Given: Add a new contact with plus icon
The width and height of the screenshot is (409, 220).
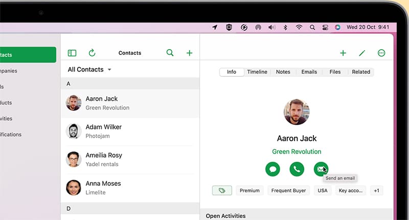Looking at the screenshot, I should [x=189, y=53].
